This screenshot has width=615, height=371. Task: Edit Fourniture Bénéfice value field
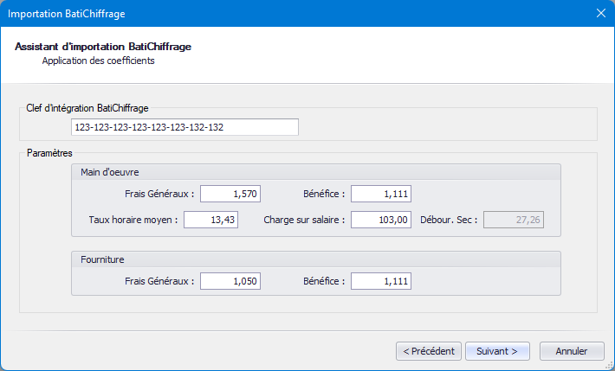pos(381,281)
